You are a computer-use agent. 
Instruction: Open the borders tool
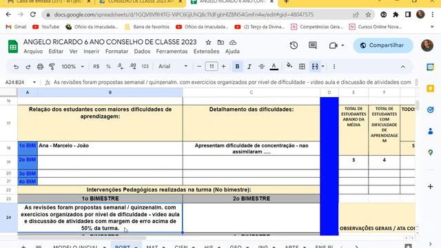[302, 67]
